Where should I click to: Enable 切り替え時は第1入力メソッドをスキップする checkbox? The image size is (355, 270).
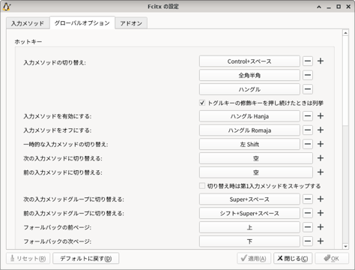tap(202, 186)
